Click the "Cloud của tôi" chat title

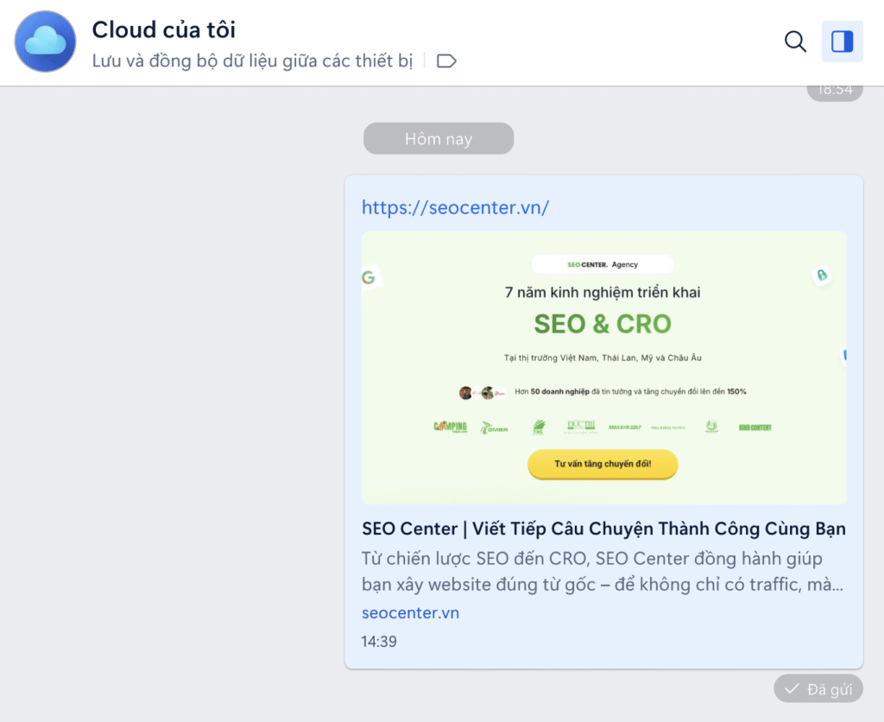coord(164,30)
